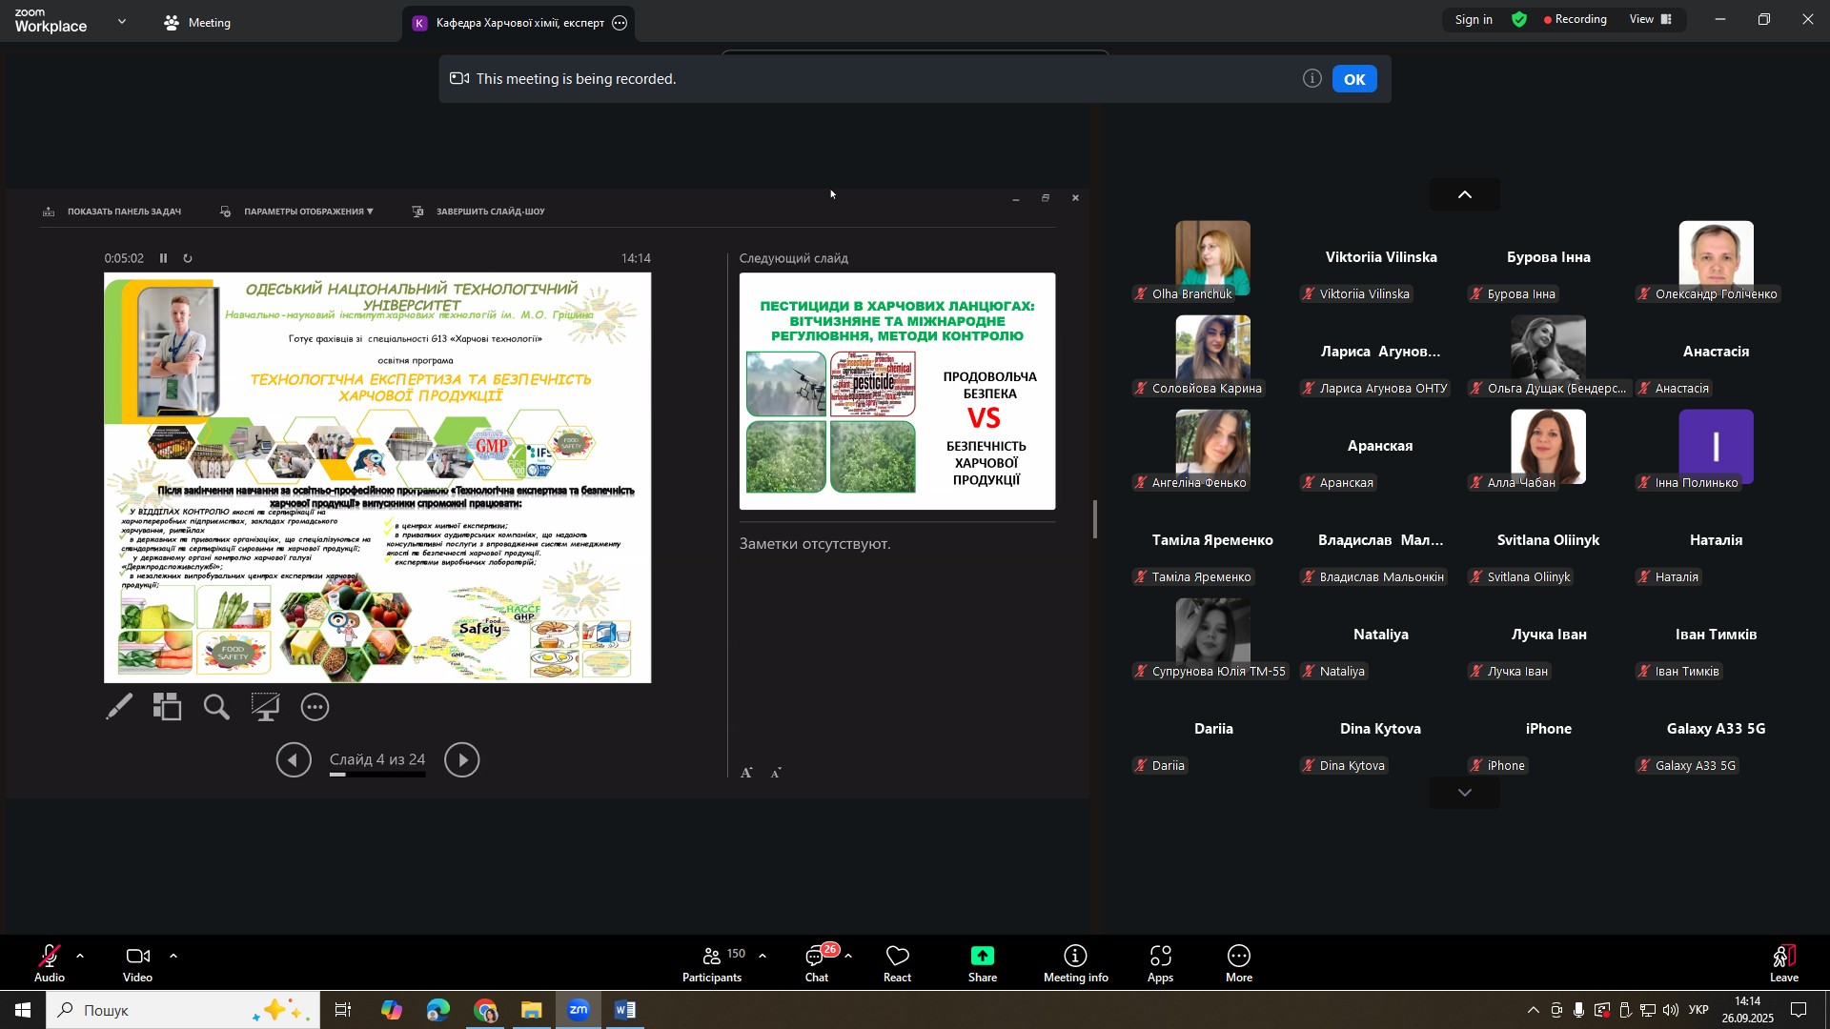Unmute microphone with Audio button
The image size is (1830, 1029).
click(x=50, y=963)
